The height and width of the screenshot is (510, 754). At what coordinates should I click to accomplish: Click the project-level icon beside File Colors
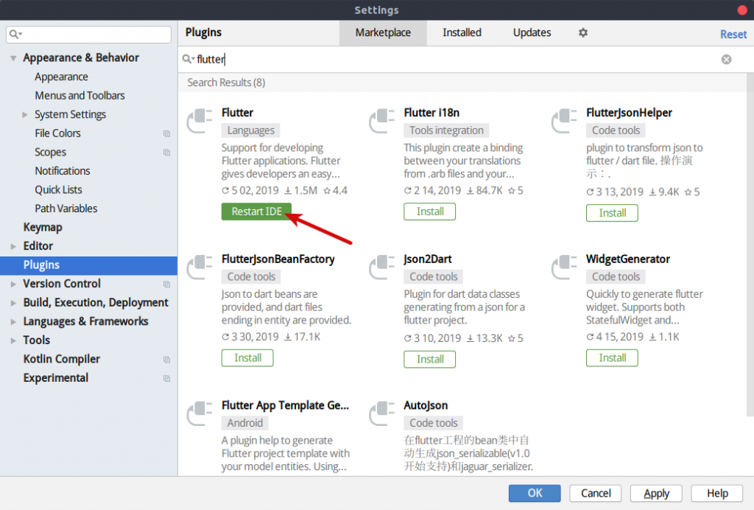click(x=166, y=133)
